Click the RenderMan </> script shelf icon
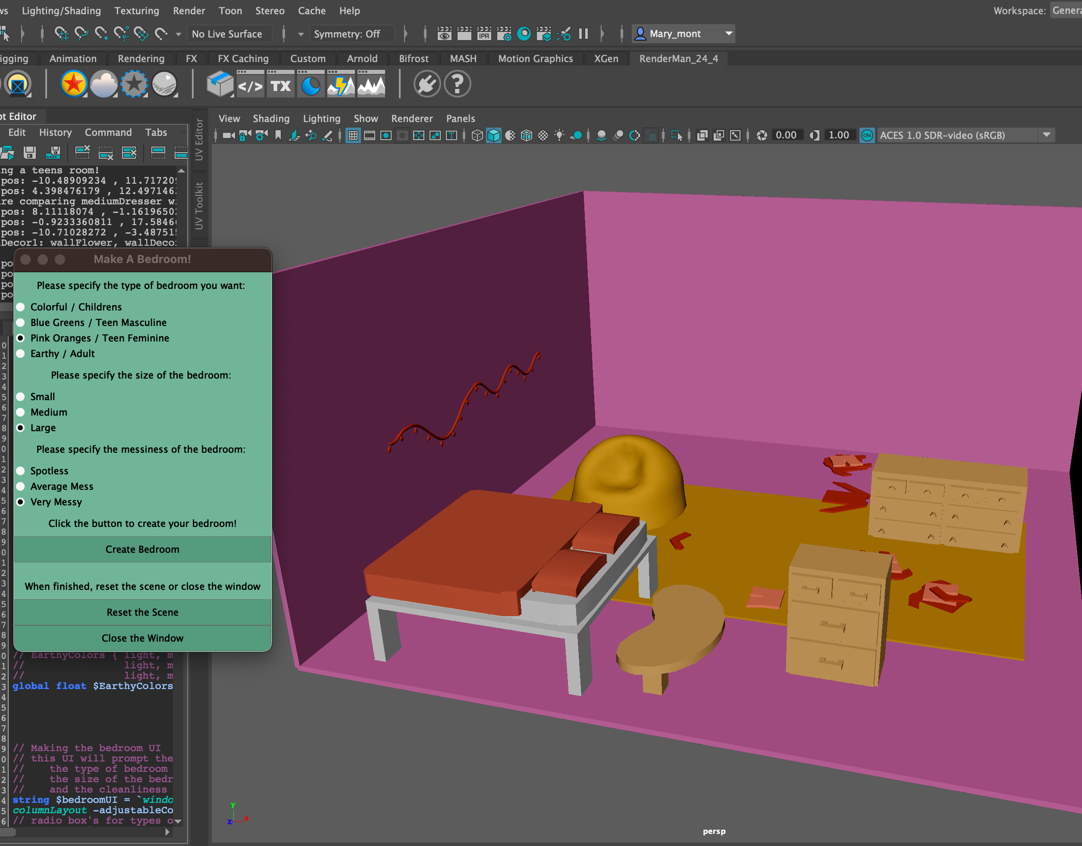Image resolution: width=1082 pixels, height=846 pixels. (x=250, y=85)
